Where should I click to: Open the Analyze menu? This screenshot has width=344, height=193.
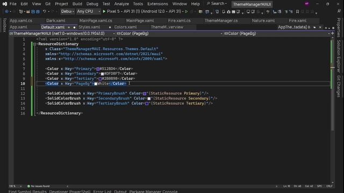121,4
